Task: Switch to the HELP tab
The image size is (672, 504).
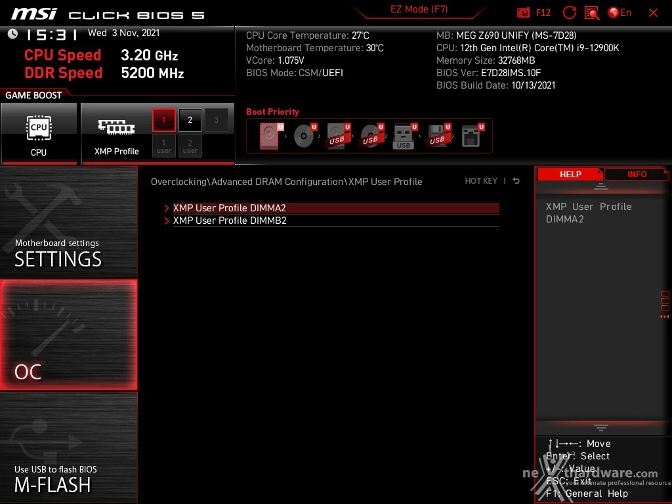Action: click(x=570, y=174)
